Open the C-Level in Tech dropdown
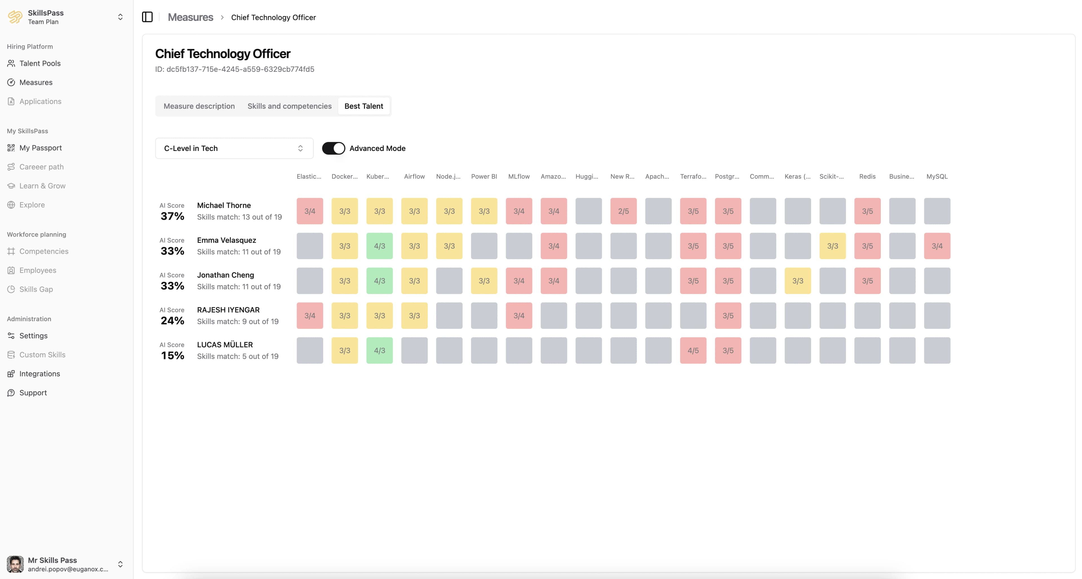 (234, 148)
